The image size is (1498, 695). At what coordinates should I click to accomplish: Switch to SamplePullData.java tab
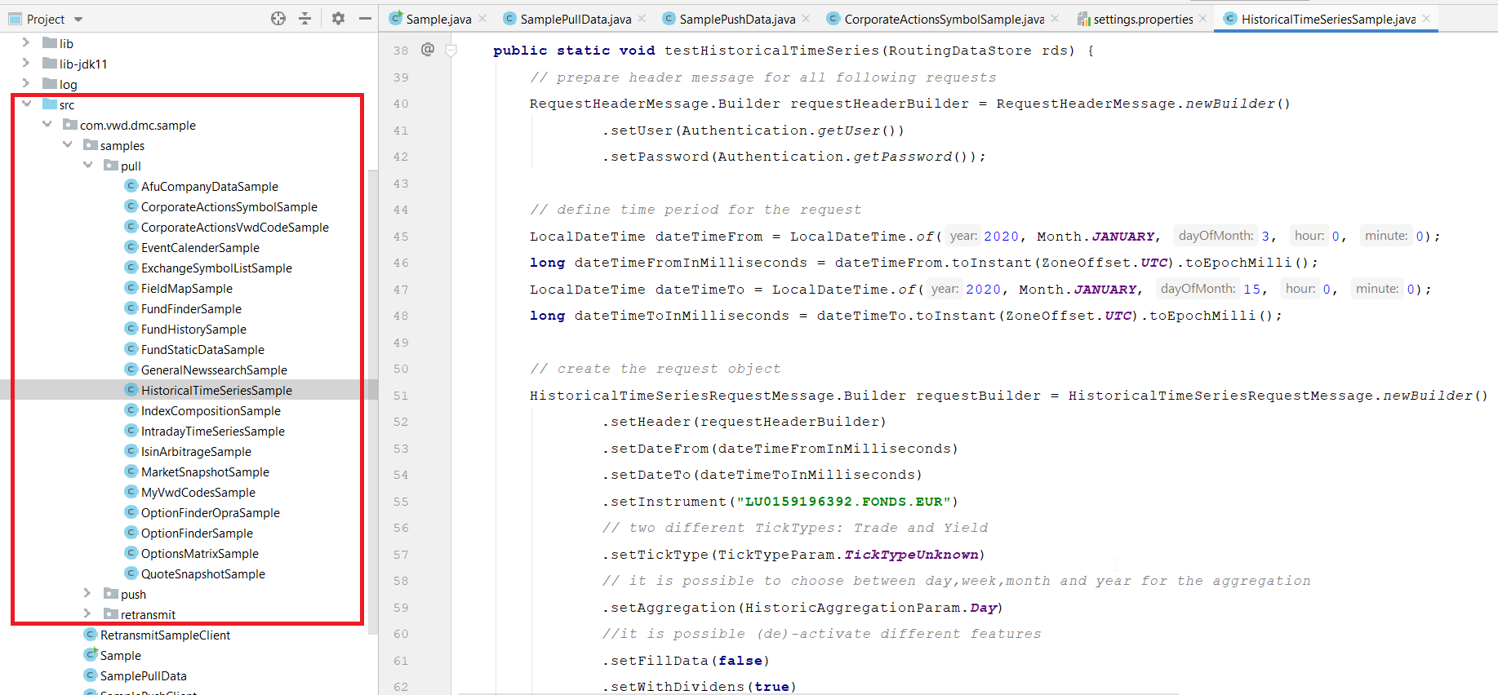click(x=575, y=19)
